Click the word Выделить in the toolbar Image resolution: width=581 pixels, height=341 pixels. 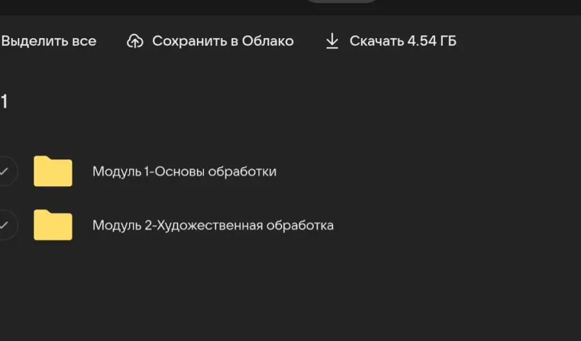[35, 41]
